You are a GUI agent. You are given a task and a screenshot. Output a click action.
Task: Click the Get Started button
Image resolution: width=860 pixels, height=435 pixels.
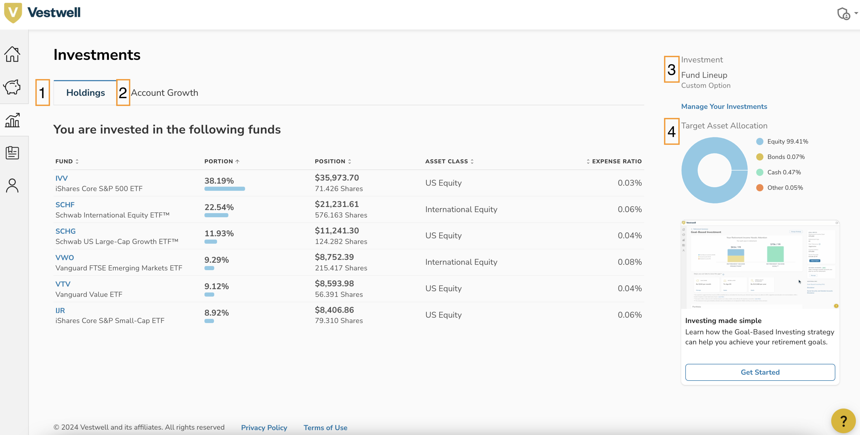point(760,372)
